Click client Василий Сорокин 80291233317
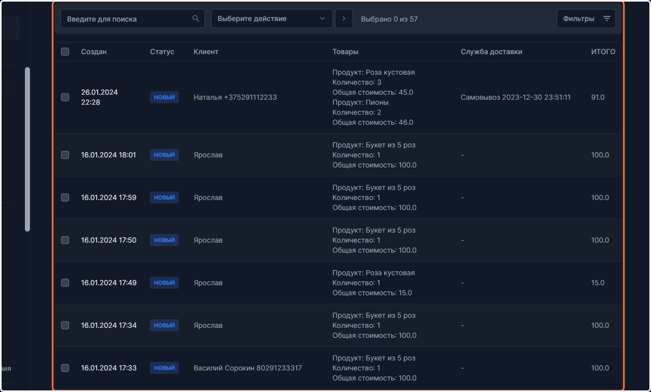Screen dimensions: 651x392 (248, 368)
